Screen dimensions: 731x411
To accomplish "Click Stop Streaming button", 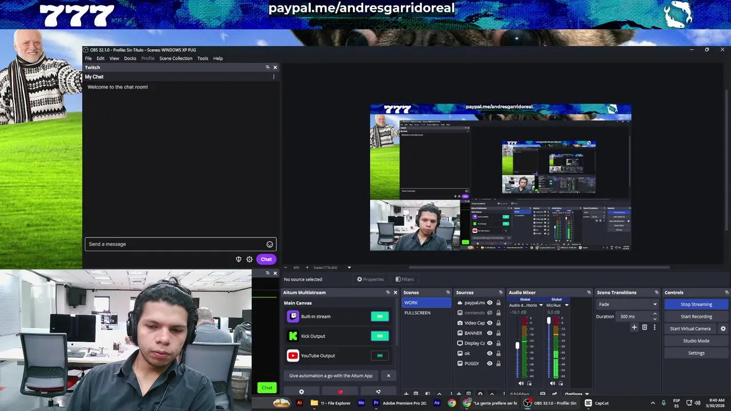I will click(x=696, y=304).
